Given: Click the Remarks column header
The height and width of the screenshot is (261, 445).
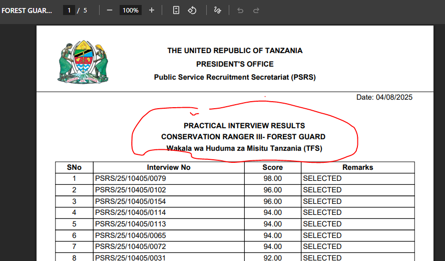Looking at the screenshot, I should click(357, 167).
